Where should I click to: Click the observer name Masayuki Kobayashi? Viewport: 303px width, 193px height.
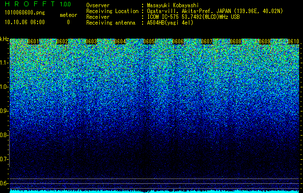(x=173, y=5)
